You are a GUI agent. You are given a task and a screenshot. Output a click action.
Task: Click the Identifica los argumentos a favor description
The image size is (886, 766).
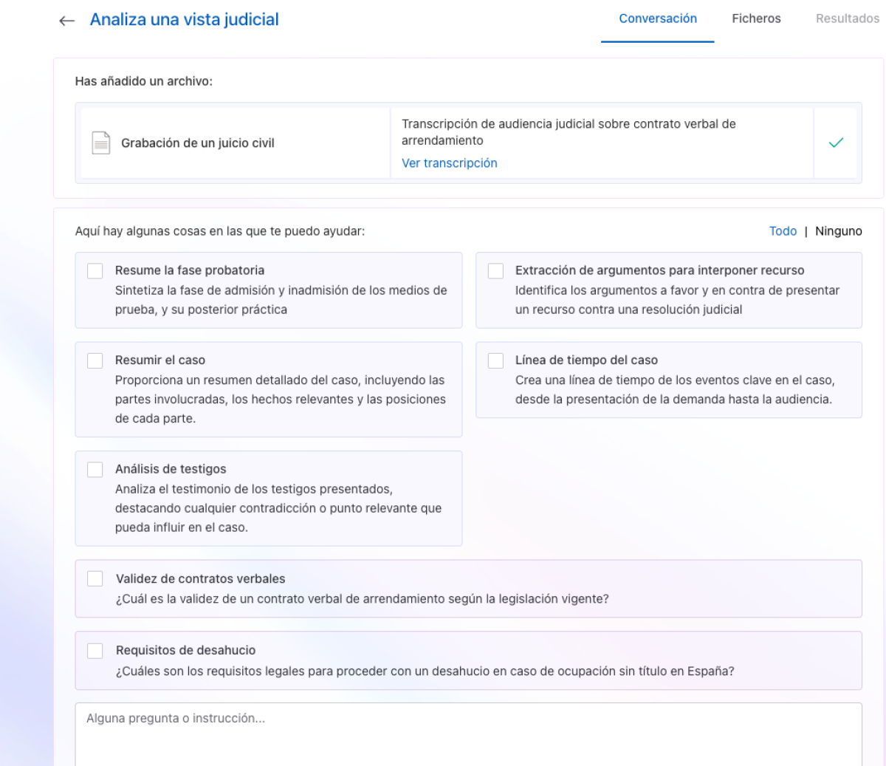pyautogui.click(x=678, y=300)
